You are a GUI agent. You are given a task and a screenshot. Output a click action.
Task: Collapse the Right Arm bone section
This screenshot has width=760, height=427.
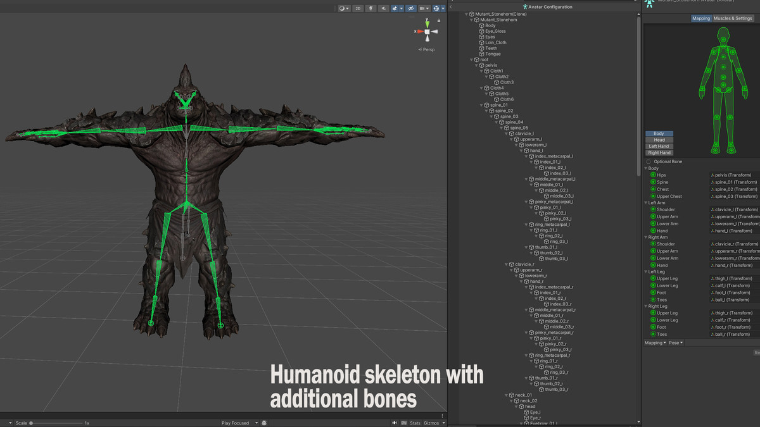646,237
